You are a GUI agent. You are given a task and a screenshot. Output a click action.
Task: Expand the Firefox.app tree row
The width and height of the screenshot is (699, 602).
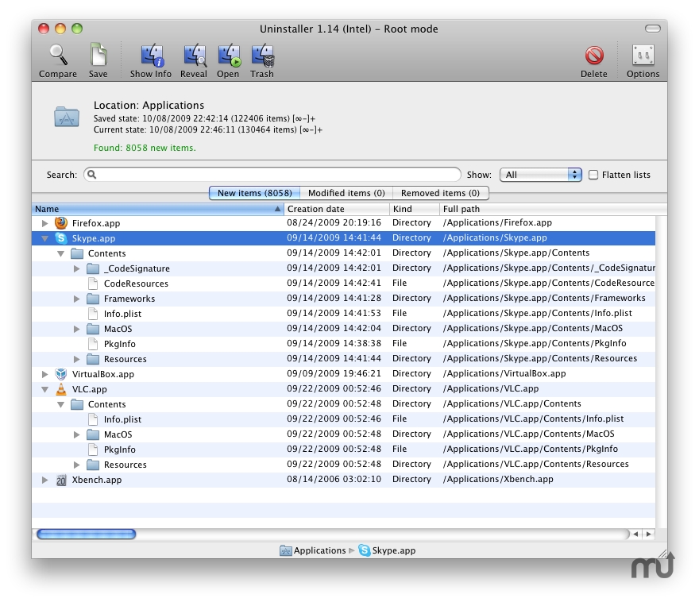[x=45, y=223]
